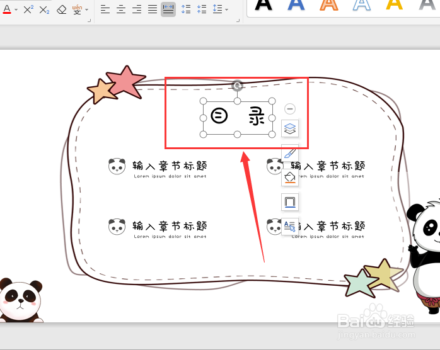Clear formatting with the eraser icon
The width and height of the screenshot is (440, 350).
(x=61, y=10)
